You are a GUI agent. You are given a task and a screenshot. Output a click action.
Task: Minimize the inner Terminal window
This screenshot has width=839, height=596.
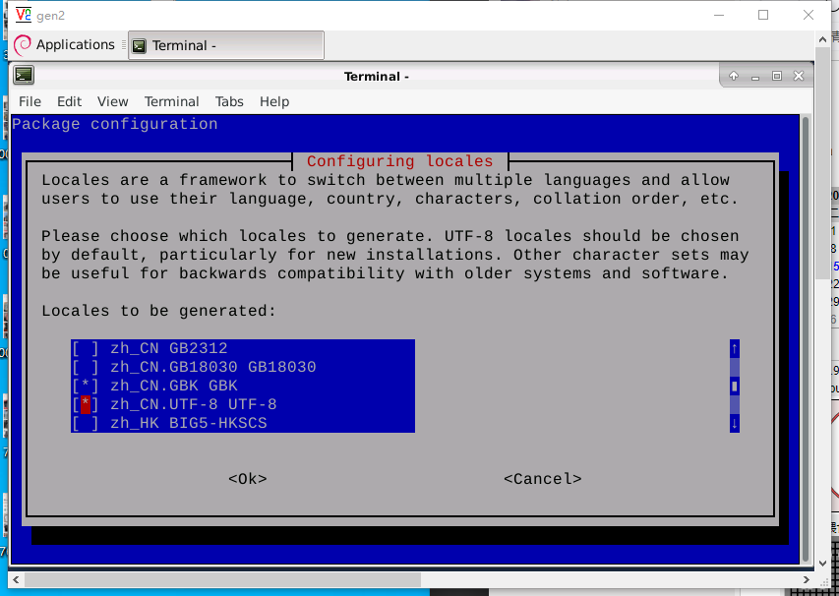click(x=755, y=77)
